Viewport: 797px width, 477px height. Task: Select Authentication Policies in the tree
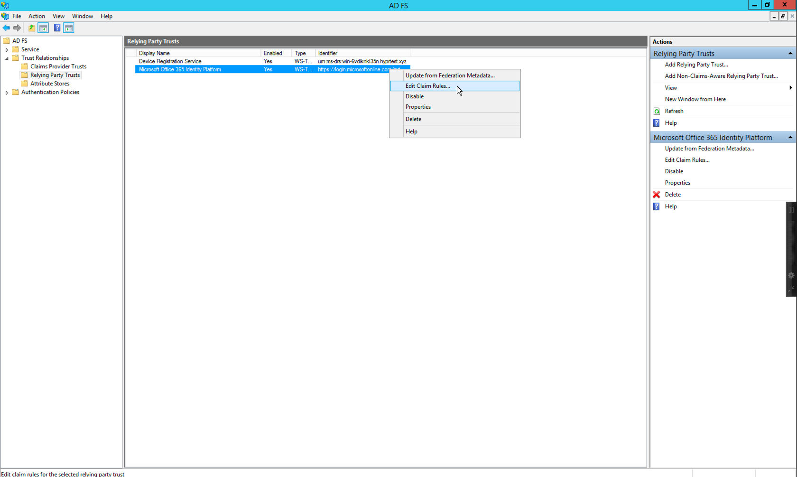[x=50, y=92]
